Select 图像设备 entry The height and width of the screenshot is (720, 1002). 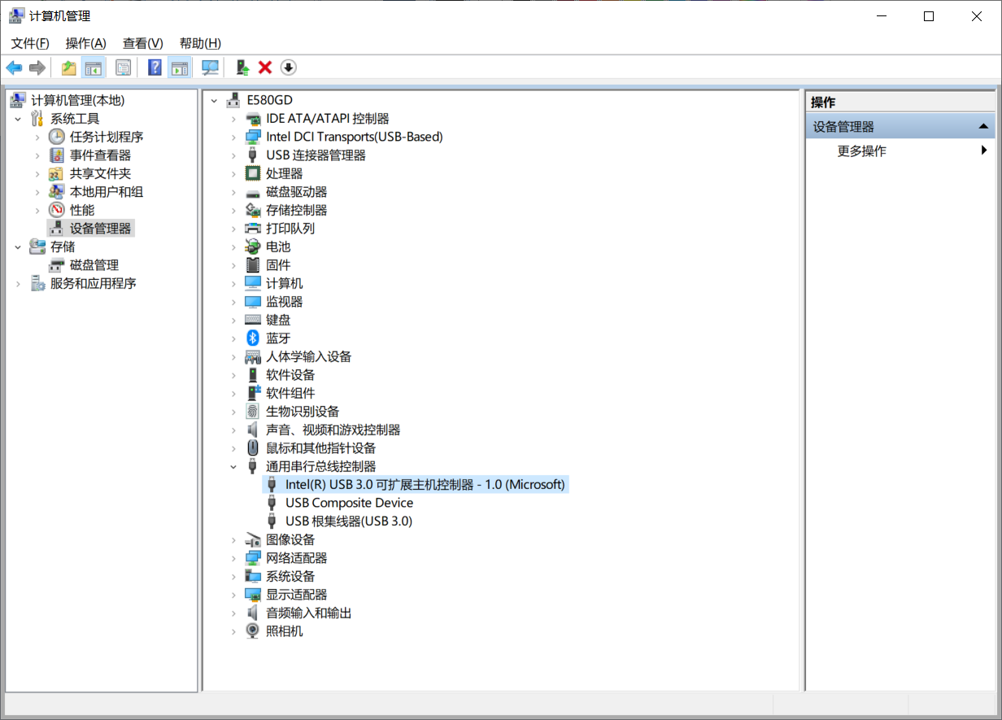290,539
